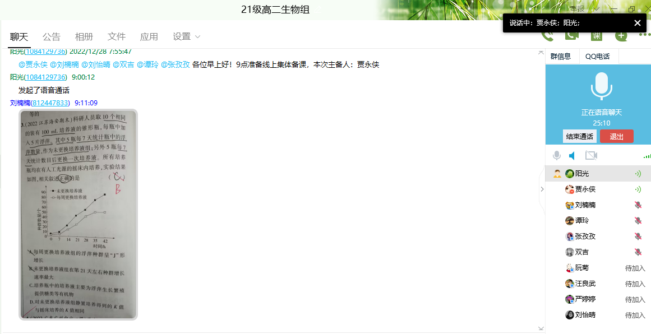Click 严婷婷's avatar in the member list
Viewport: 651px width, 334px height.
570,299
